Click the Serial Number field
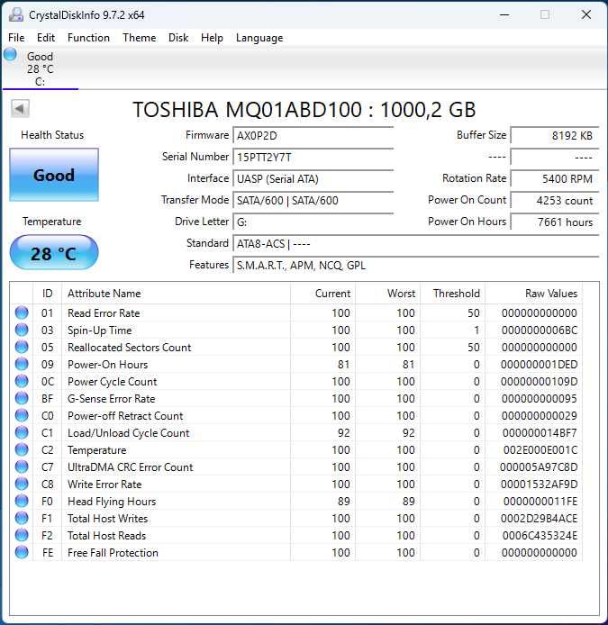This screenshot has height=625, width=608. (x=313, y=158)
